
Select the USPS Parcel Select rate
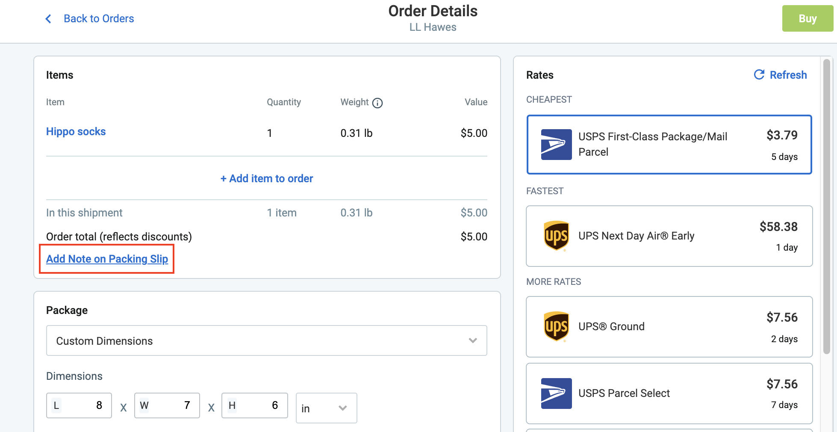coord(669,394)
